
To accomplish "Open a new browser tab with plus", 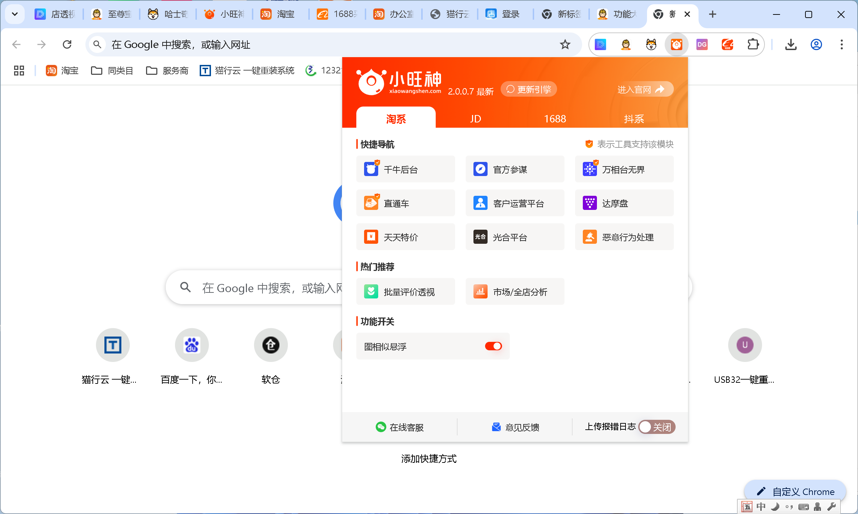I will 712,14.
